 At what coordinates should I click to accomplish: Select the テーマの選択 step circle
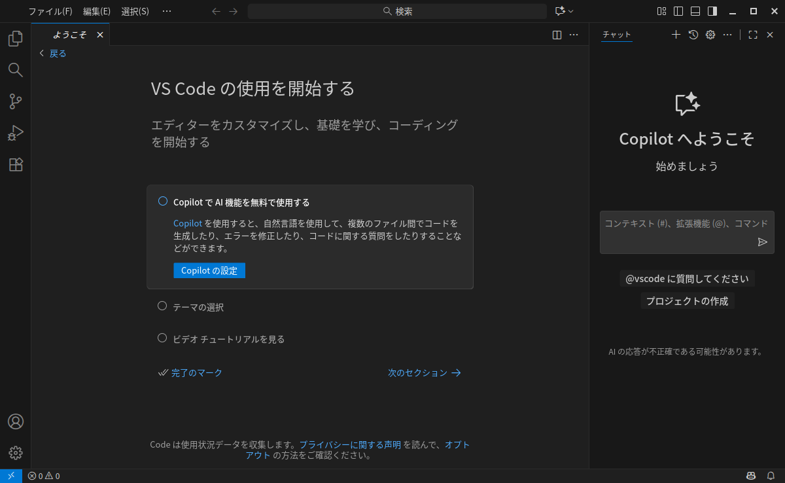[x=162, y=306]
